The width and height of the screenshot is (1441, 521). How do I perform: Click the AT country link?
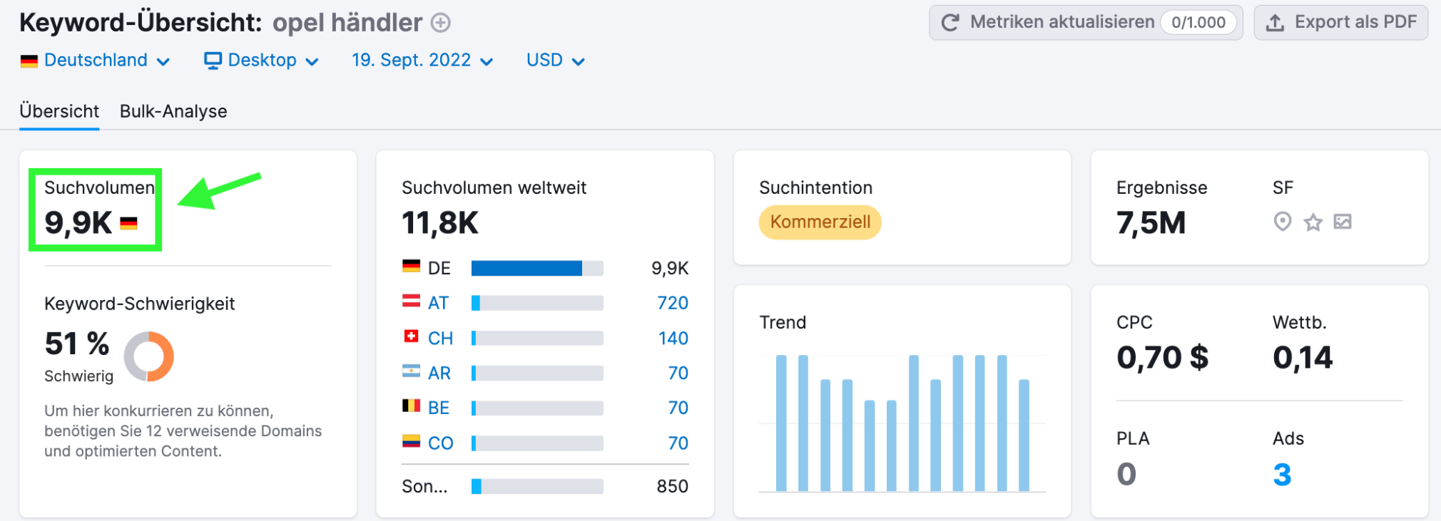coord(438,303)
